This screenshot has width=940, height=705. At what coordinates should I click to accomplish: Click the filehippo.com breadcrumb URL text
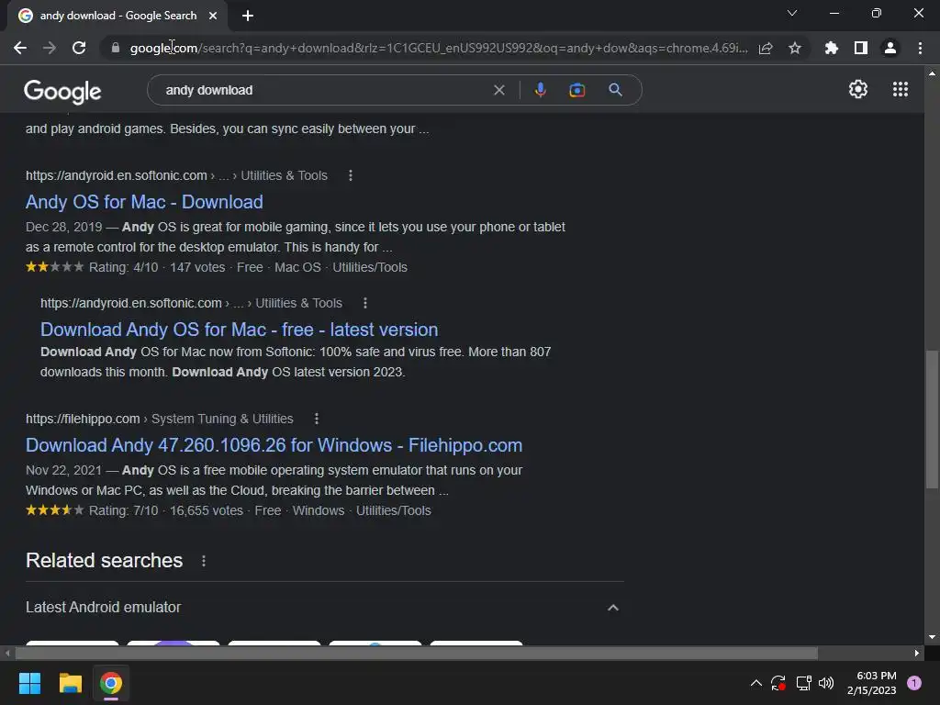pyautogui.click(x=83, y=419)
